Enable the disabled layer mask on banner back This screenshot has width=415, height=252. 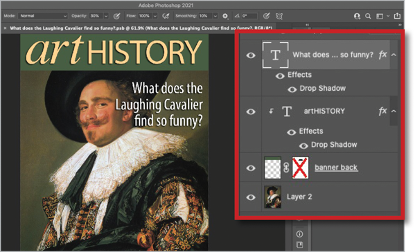click(300, 168)
